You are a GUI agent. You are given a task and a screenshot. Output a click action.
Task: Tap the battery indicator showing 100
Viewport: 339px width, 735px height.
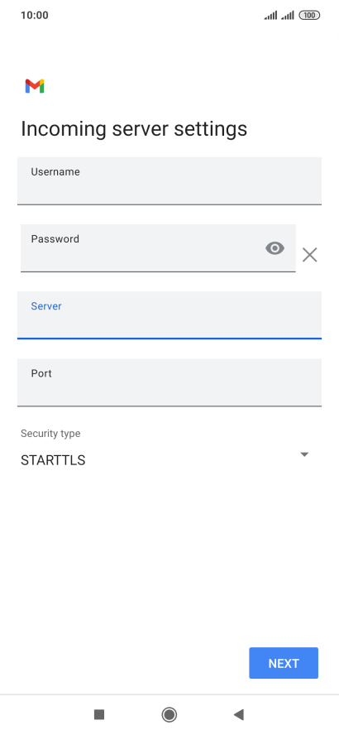click(x=309, y=16)
